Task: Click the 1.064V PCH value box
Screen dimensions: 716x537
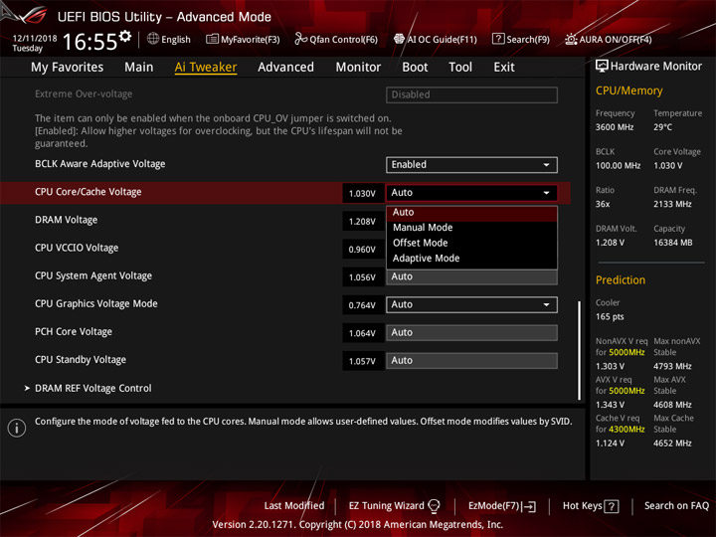Action: [x=363, y=333]
